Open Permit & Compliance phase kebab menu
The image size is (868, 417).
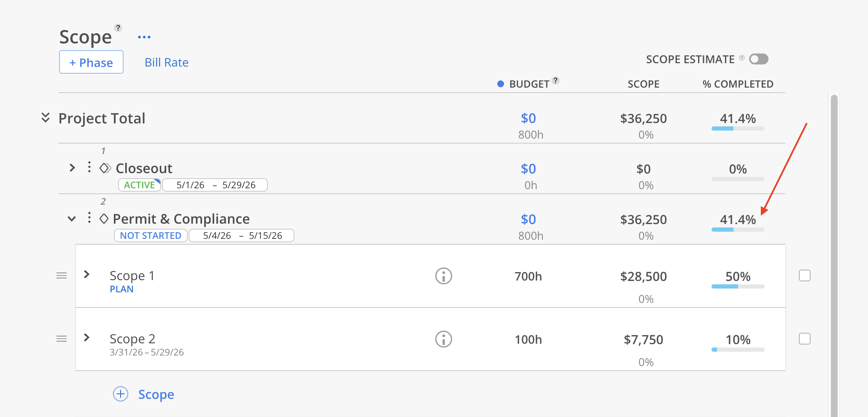89,218
